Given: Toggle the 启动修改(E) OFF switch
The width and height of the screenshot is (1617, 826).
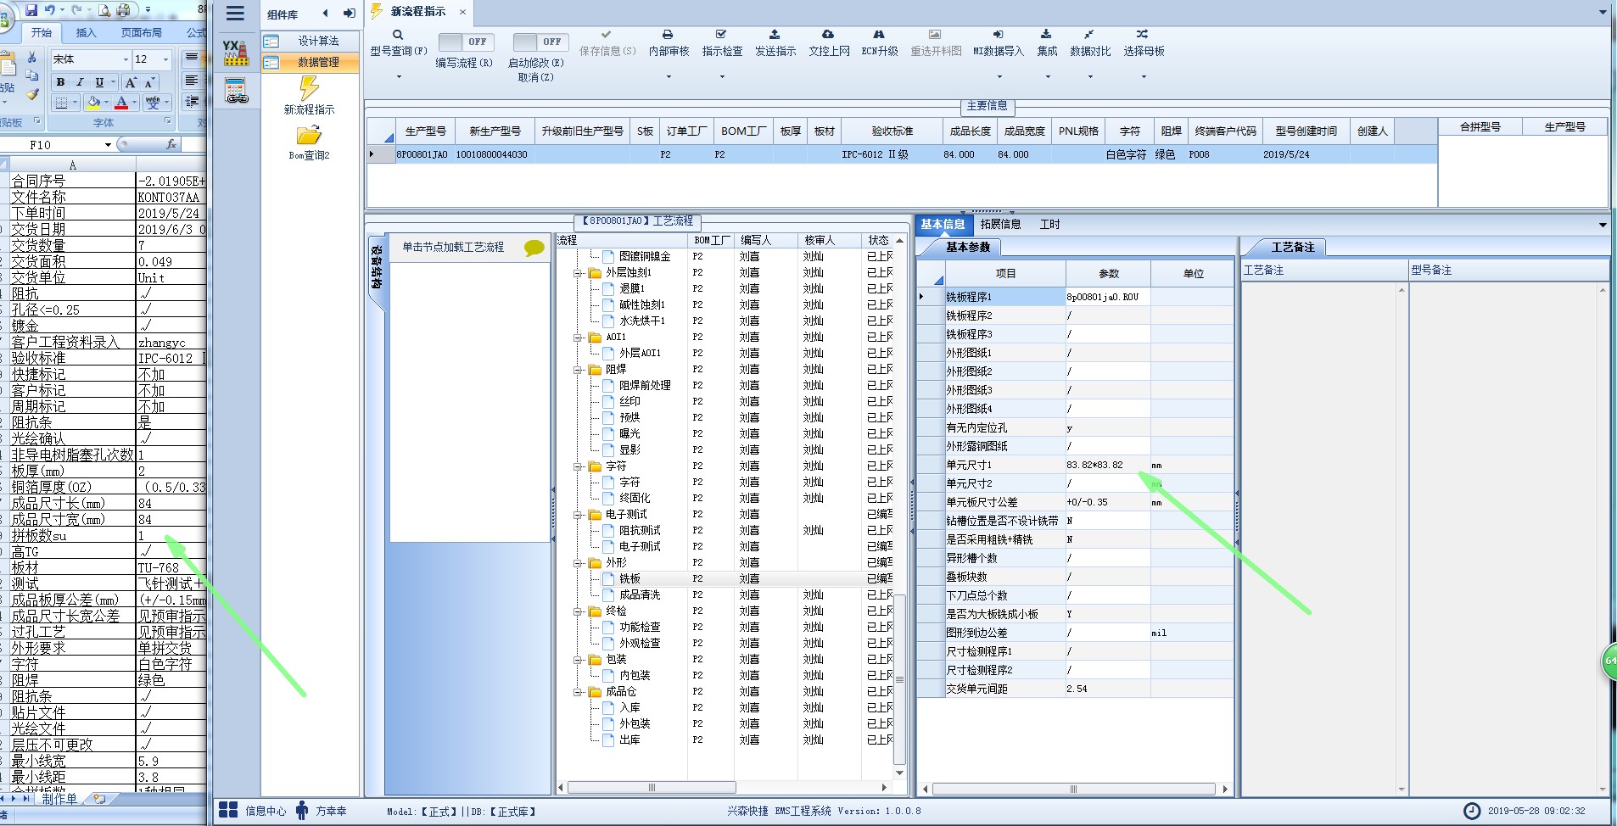Looking at the screenshot, I should point(540,42).
